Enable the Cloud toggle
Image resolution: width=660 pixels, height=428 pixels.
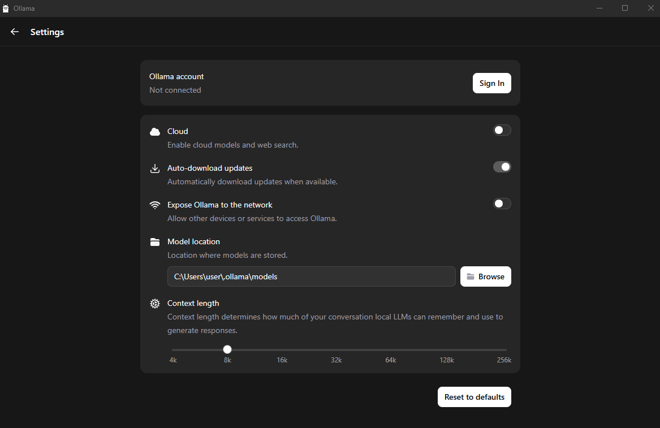tap(502, 131)
